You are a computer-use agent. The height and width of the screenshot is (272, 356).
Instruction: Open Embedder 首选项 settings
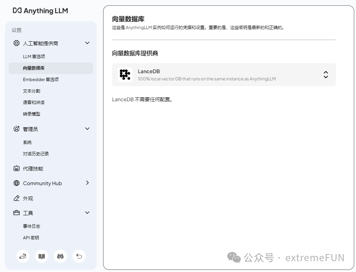click(41, 79)
